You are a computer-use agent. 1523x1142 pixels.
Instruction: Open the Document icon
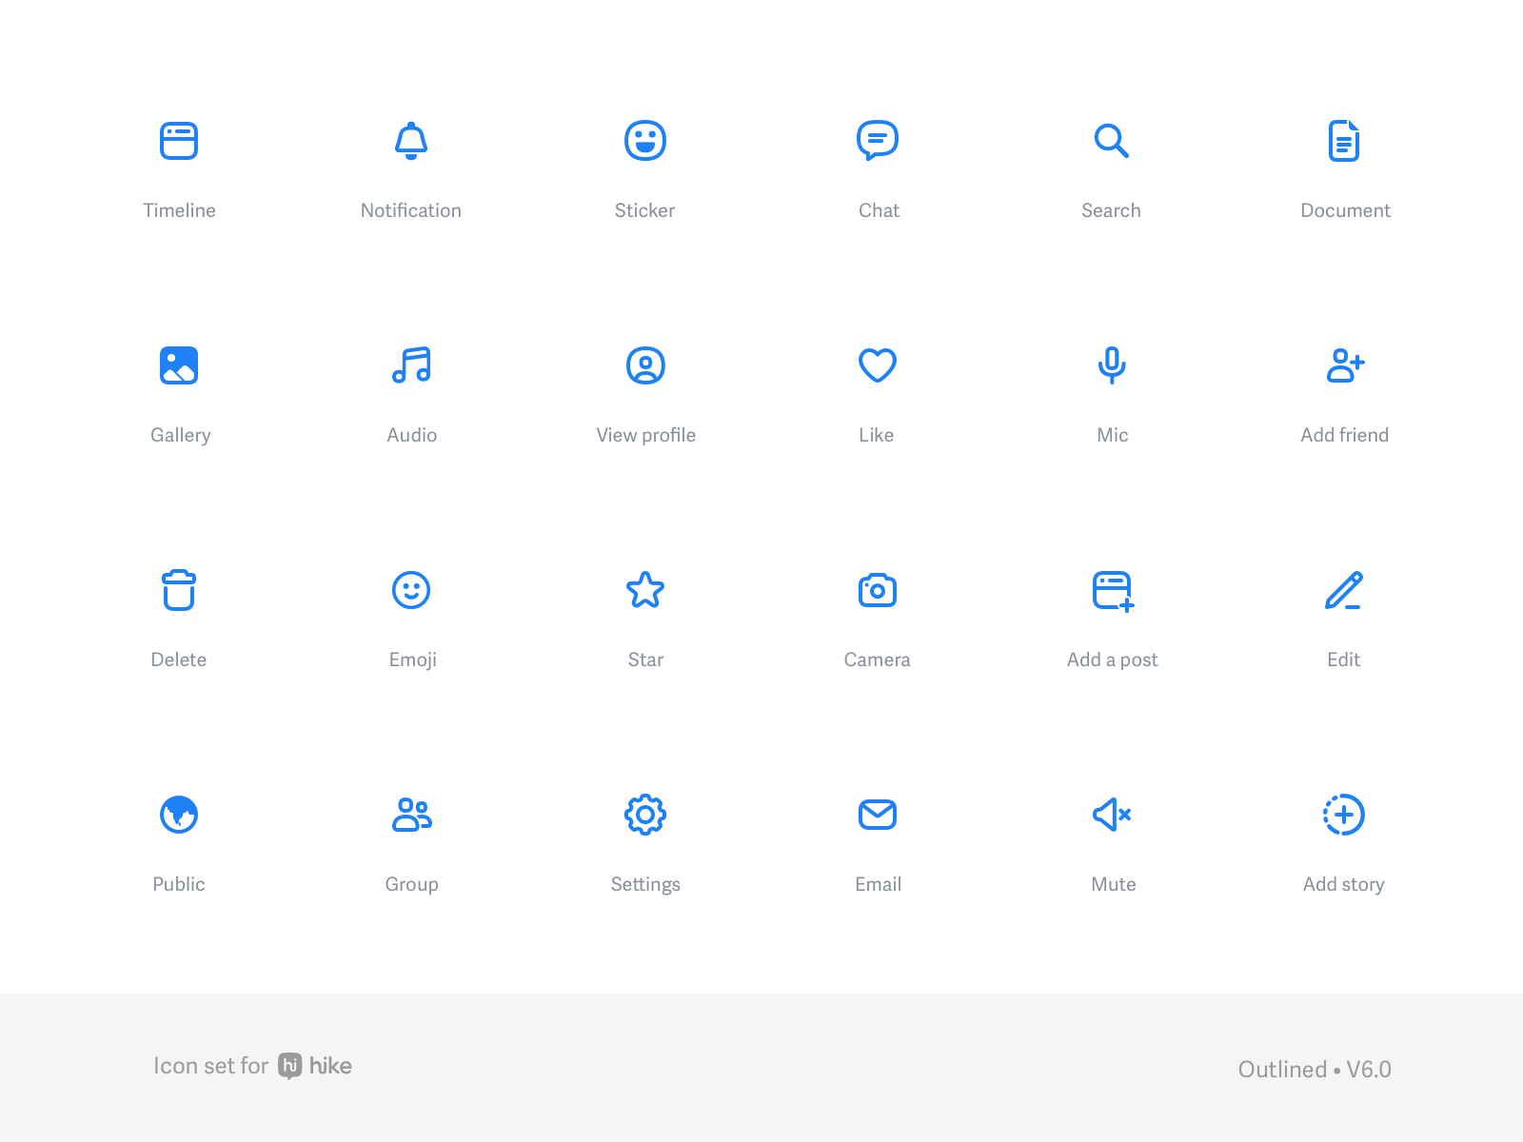pos(1344,141)
